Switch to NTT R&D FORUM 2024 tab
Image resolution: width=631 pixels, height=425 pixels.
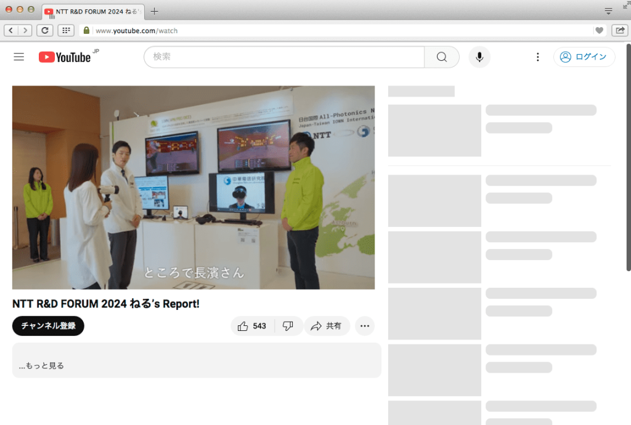pyautogui.click(x=94, y=11)
